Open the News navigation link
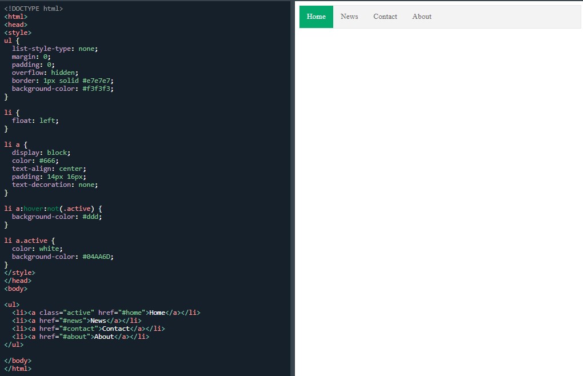This screenshot has height=376, width=583. pyautogui.click(x=349, y=17)
